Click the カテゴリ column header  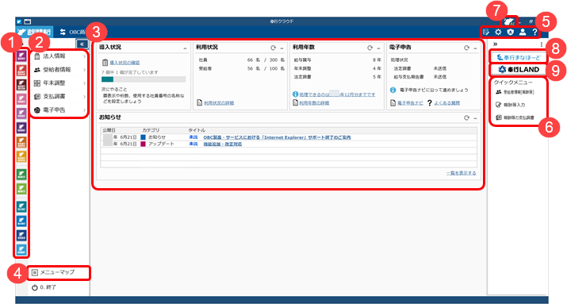tap(151, 130)
